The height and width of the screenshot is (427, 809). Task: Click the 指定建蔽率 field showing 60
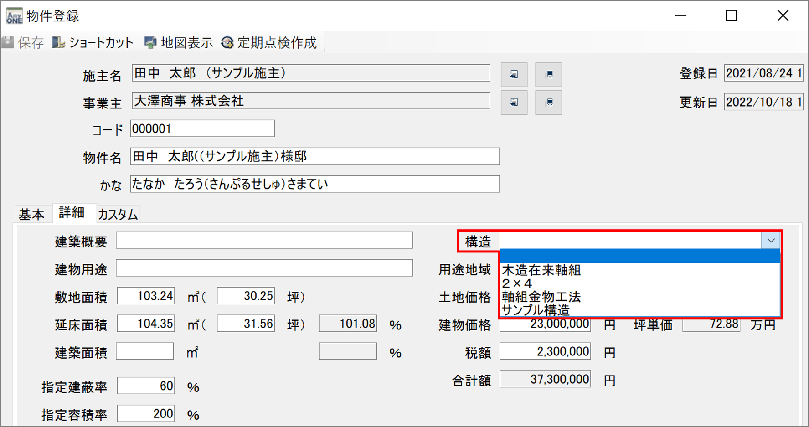145,386
